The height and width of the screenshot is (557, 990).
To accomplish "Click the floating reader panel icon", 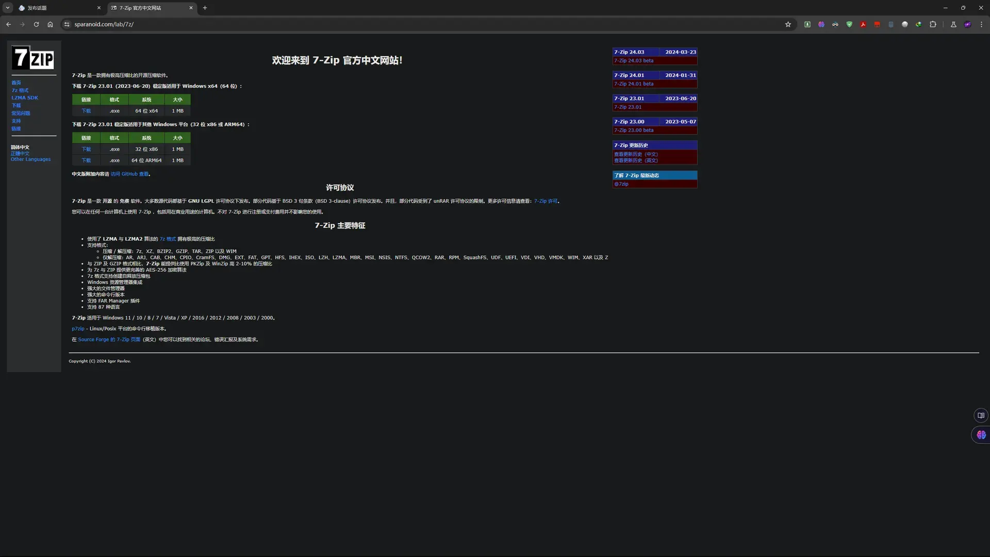I will tap(981, 415).
